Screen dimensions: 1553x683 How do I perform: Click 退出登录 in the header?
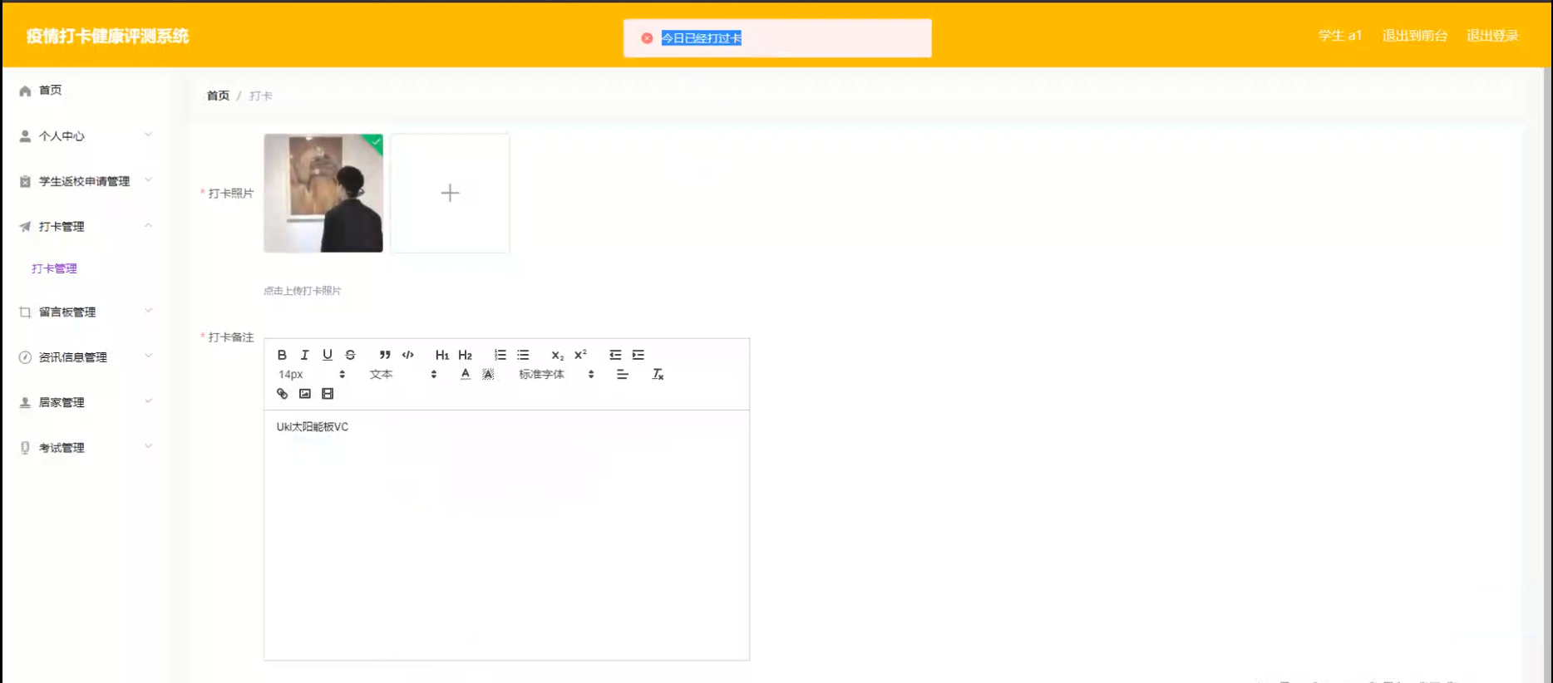[1492, 36]
